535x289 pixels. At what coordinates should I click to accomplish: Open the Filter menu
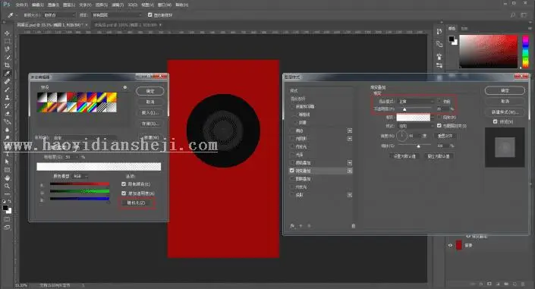pyautogui.click(x=118, y=5)
